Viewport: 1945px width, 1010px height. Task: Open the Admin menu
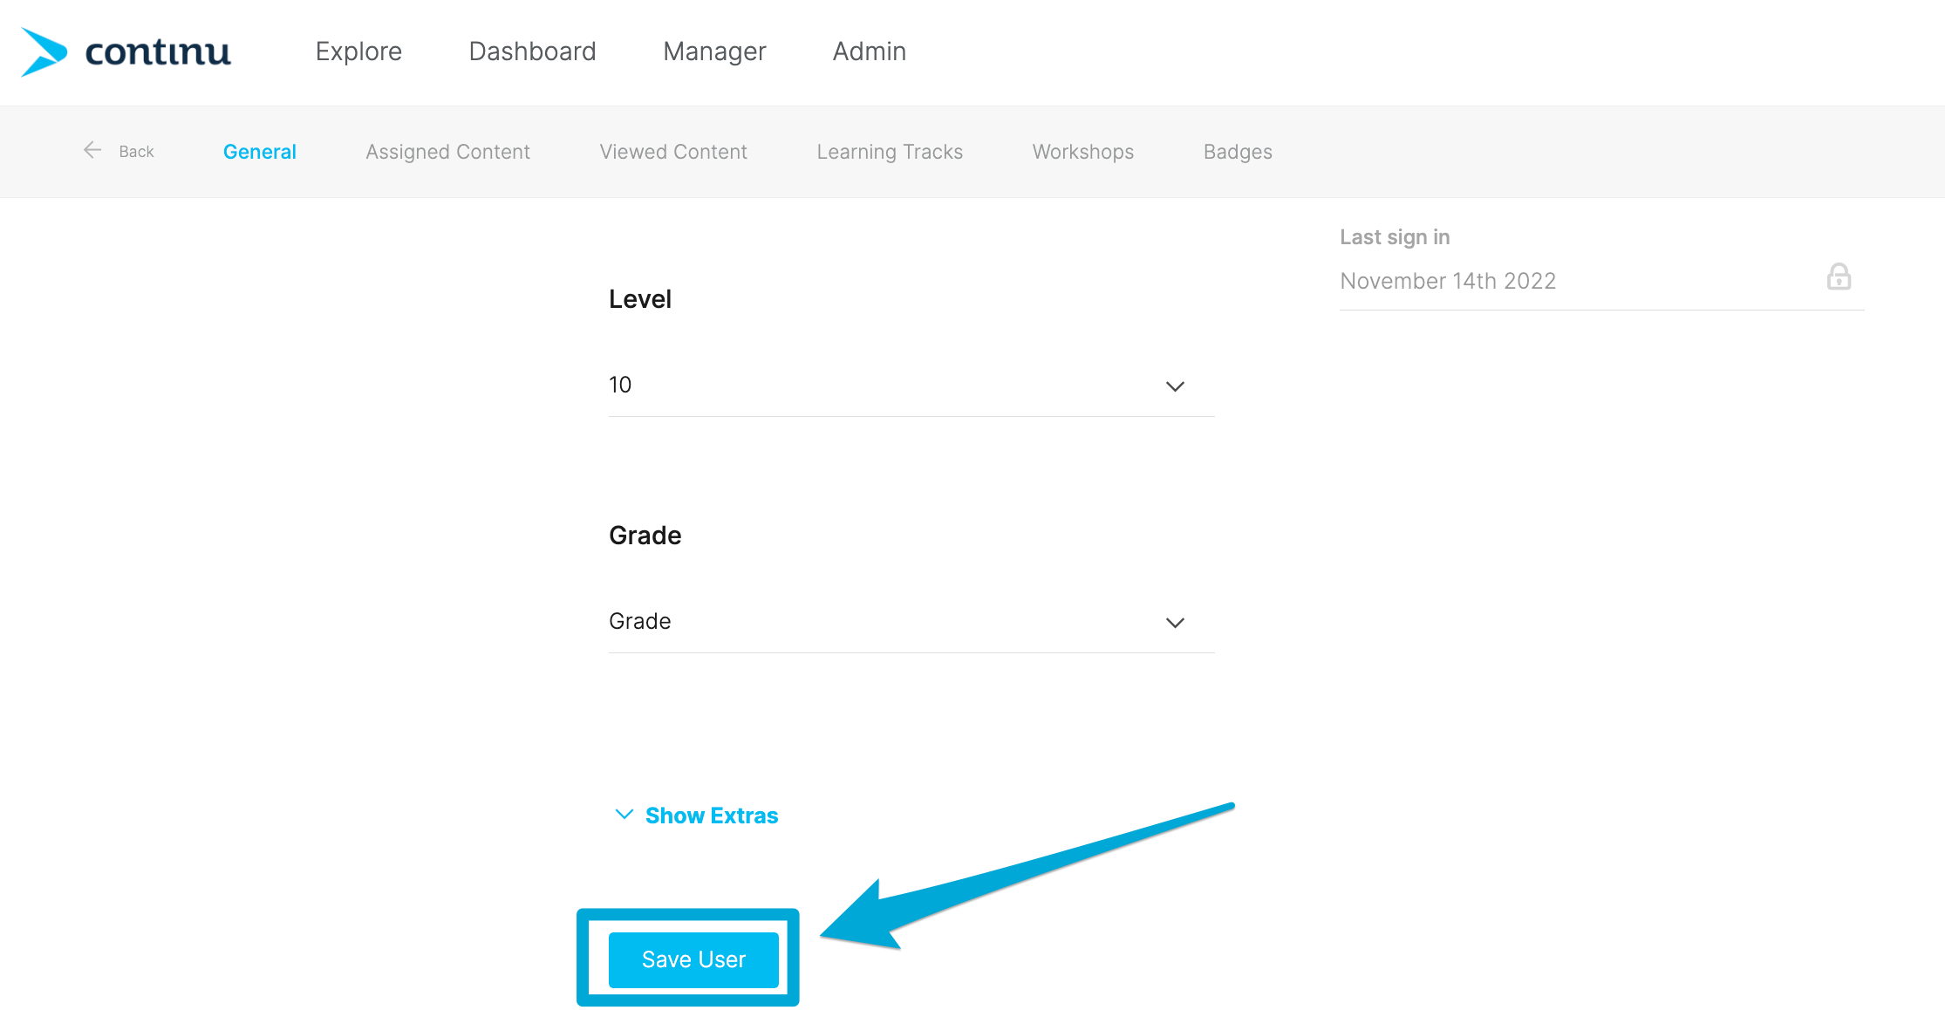point(869,51)
